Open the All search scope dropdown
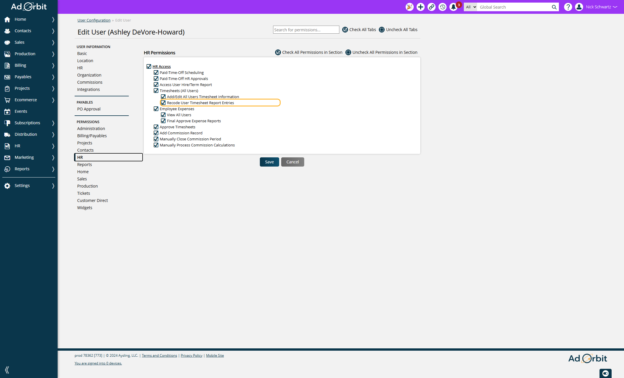 coord(470,7)
